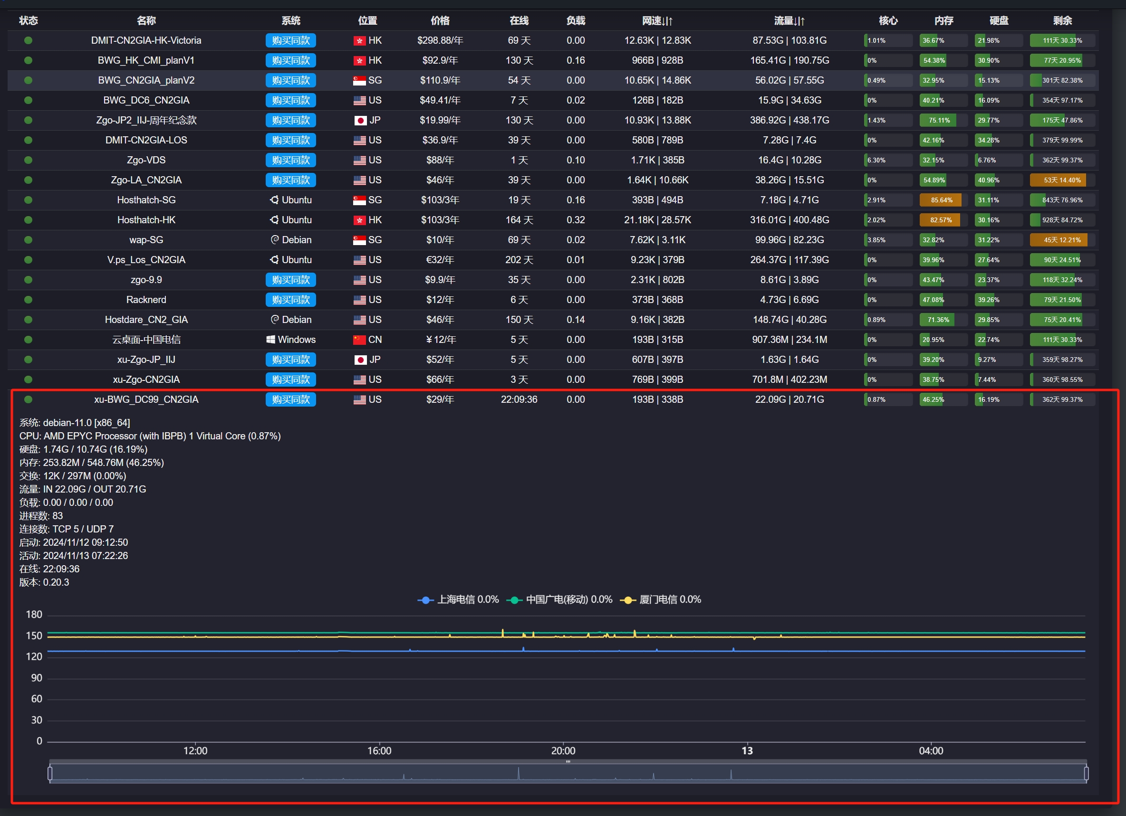
Task: Sort by the 流量 column header
Action: [x=789, y=20]
